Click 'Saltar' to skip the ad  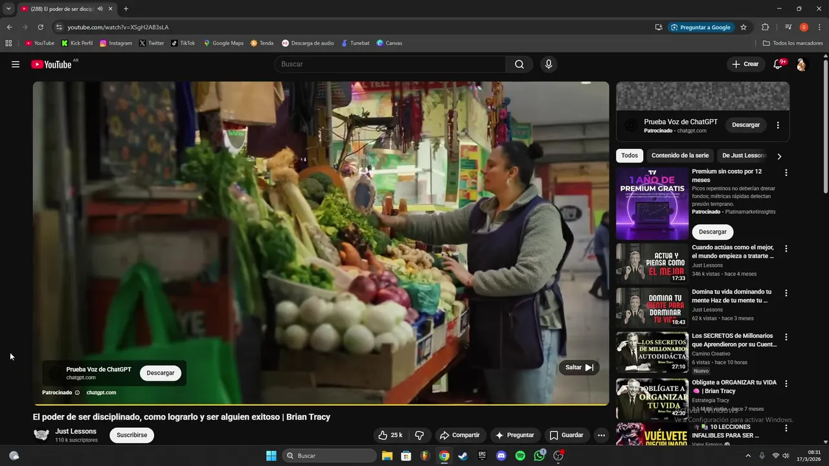[579, 367]
